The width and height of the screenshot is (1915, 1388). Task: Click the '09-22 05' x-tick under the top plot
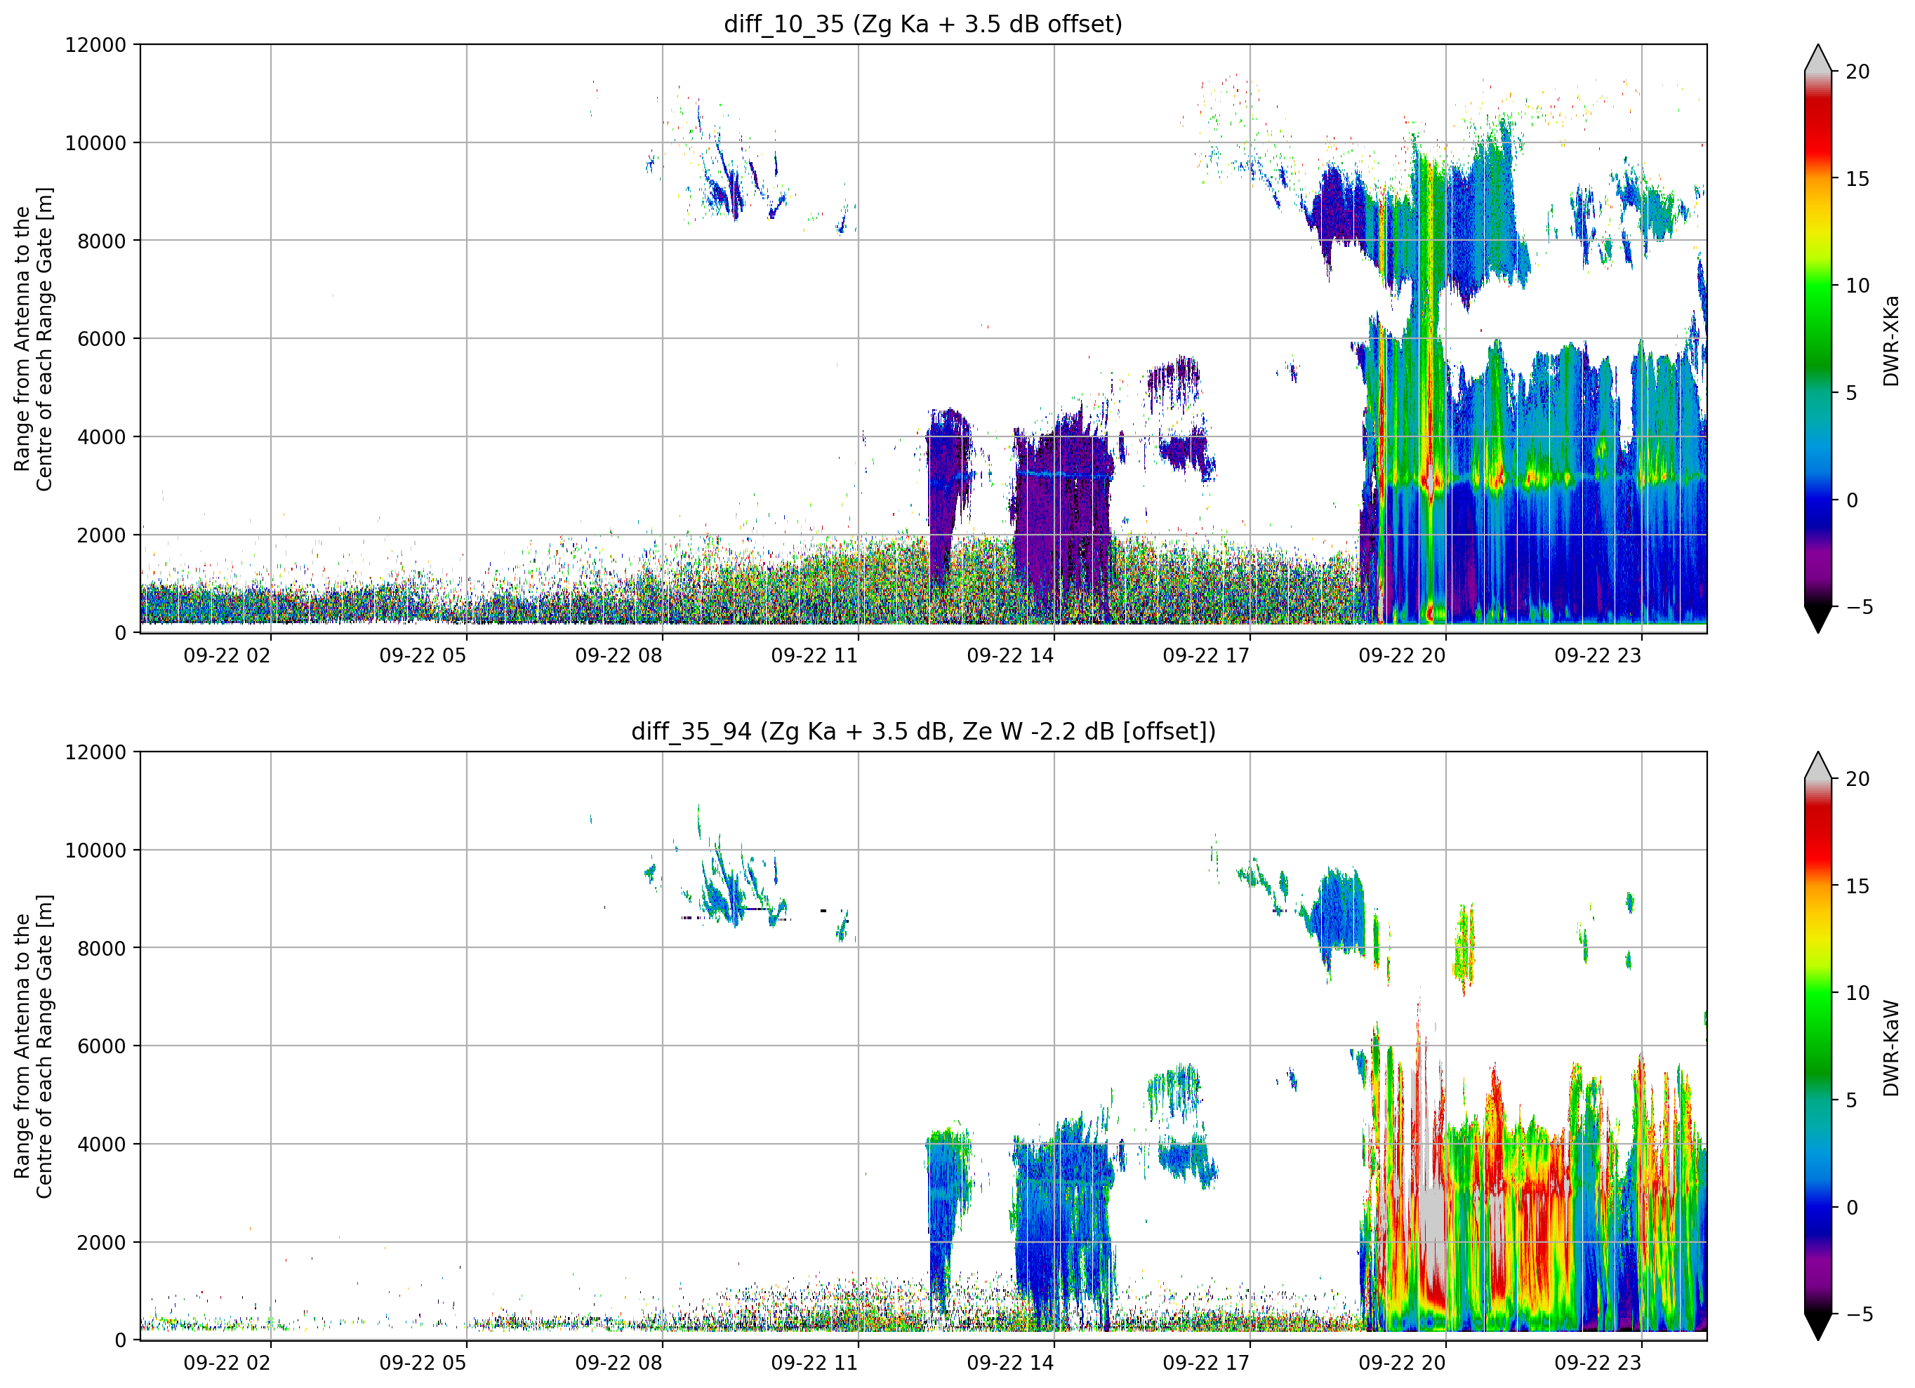tap(423, 655)
